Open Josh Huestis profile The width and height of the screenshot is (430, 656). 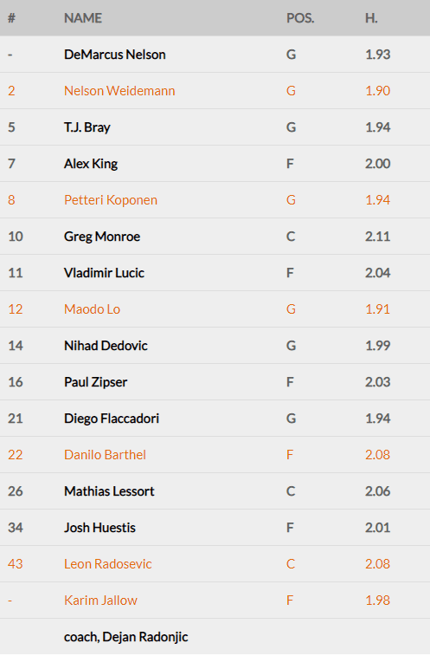pyautogui.click(x=99, y=528)
